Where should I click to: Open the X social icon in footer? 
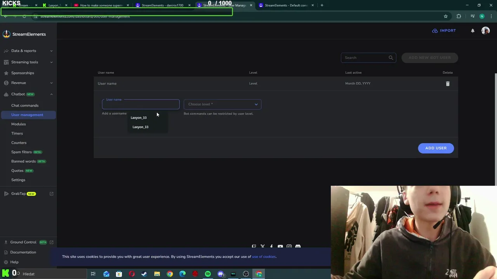coord(262,246)
